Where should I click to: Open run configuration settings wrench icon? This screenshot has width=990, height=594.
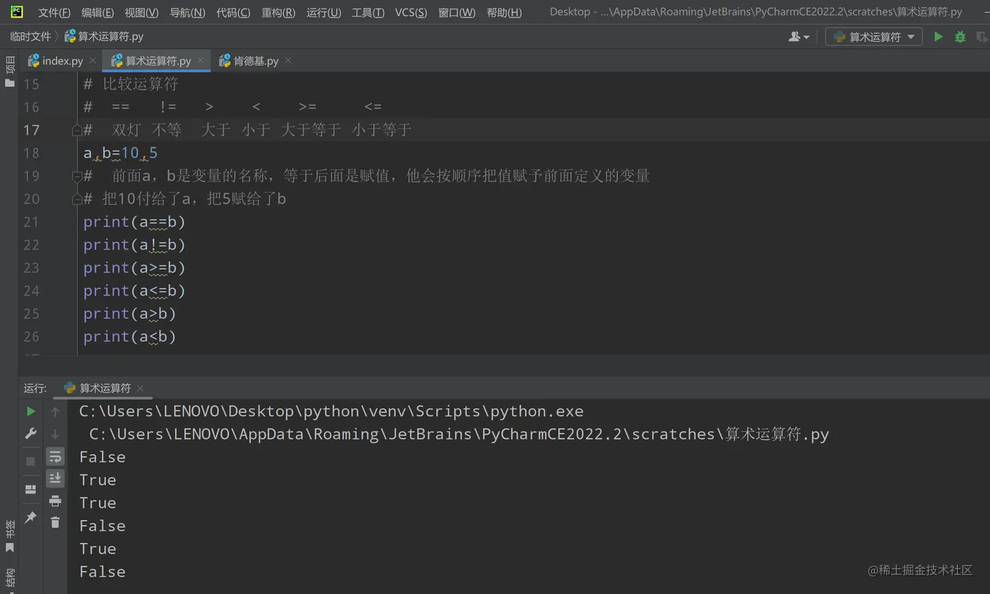[31, 434]
